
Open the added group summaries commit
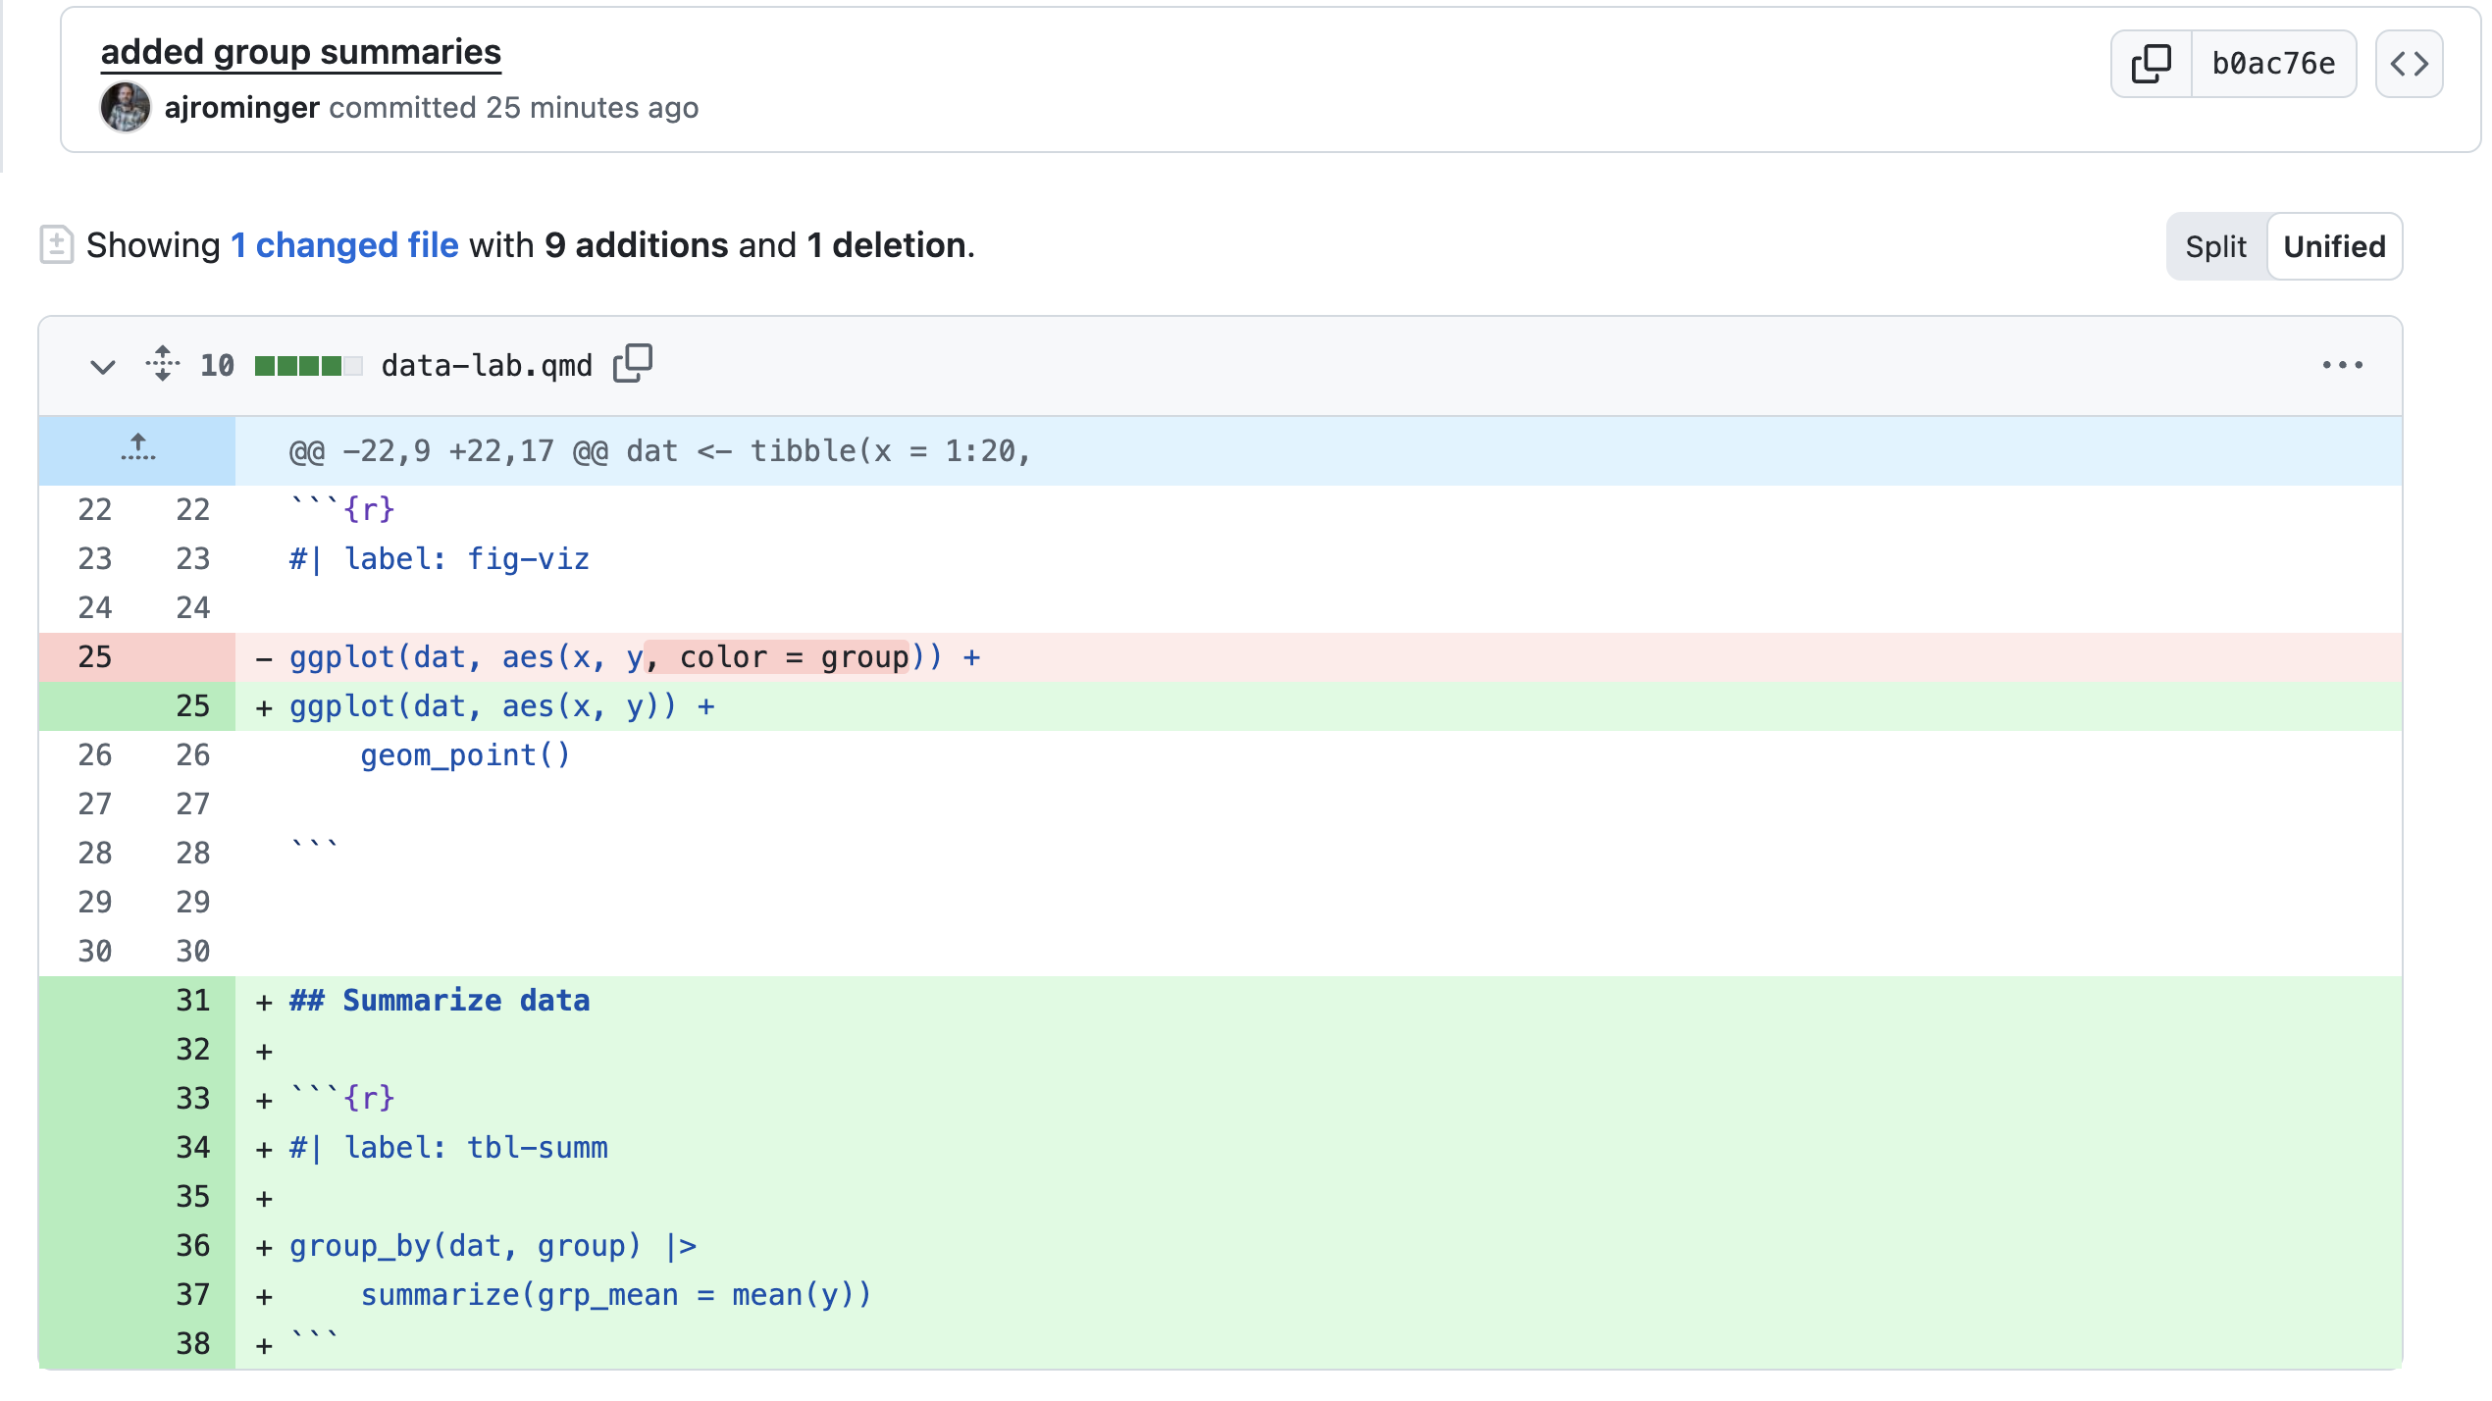(x=300, y=52)
